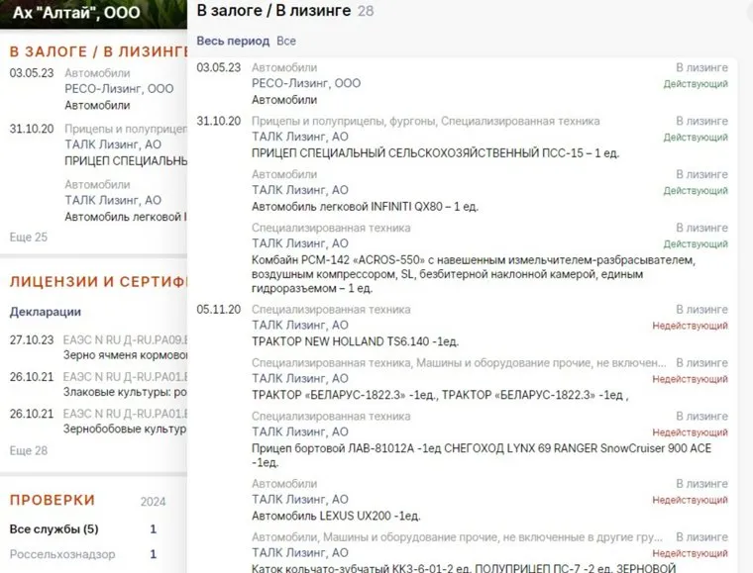Select the "Все службы (5)" row
753x573 pixels.
[54, 529]
